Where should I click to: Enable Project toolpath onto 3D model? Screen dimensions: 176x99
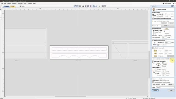153,82
